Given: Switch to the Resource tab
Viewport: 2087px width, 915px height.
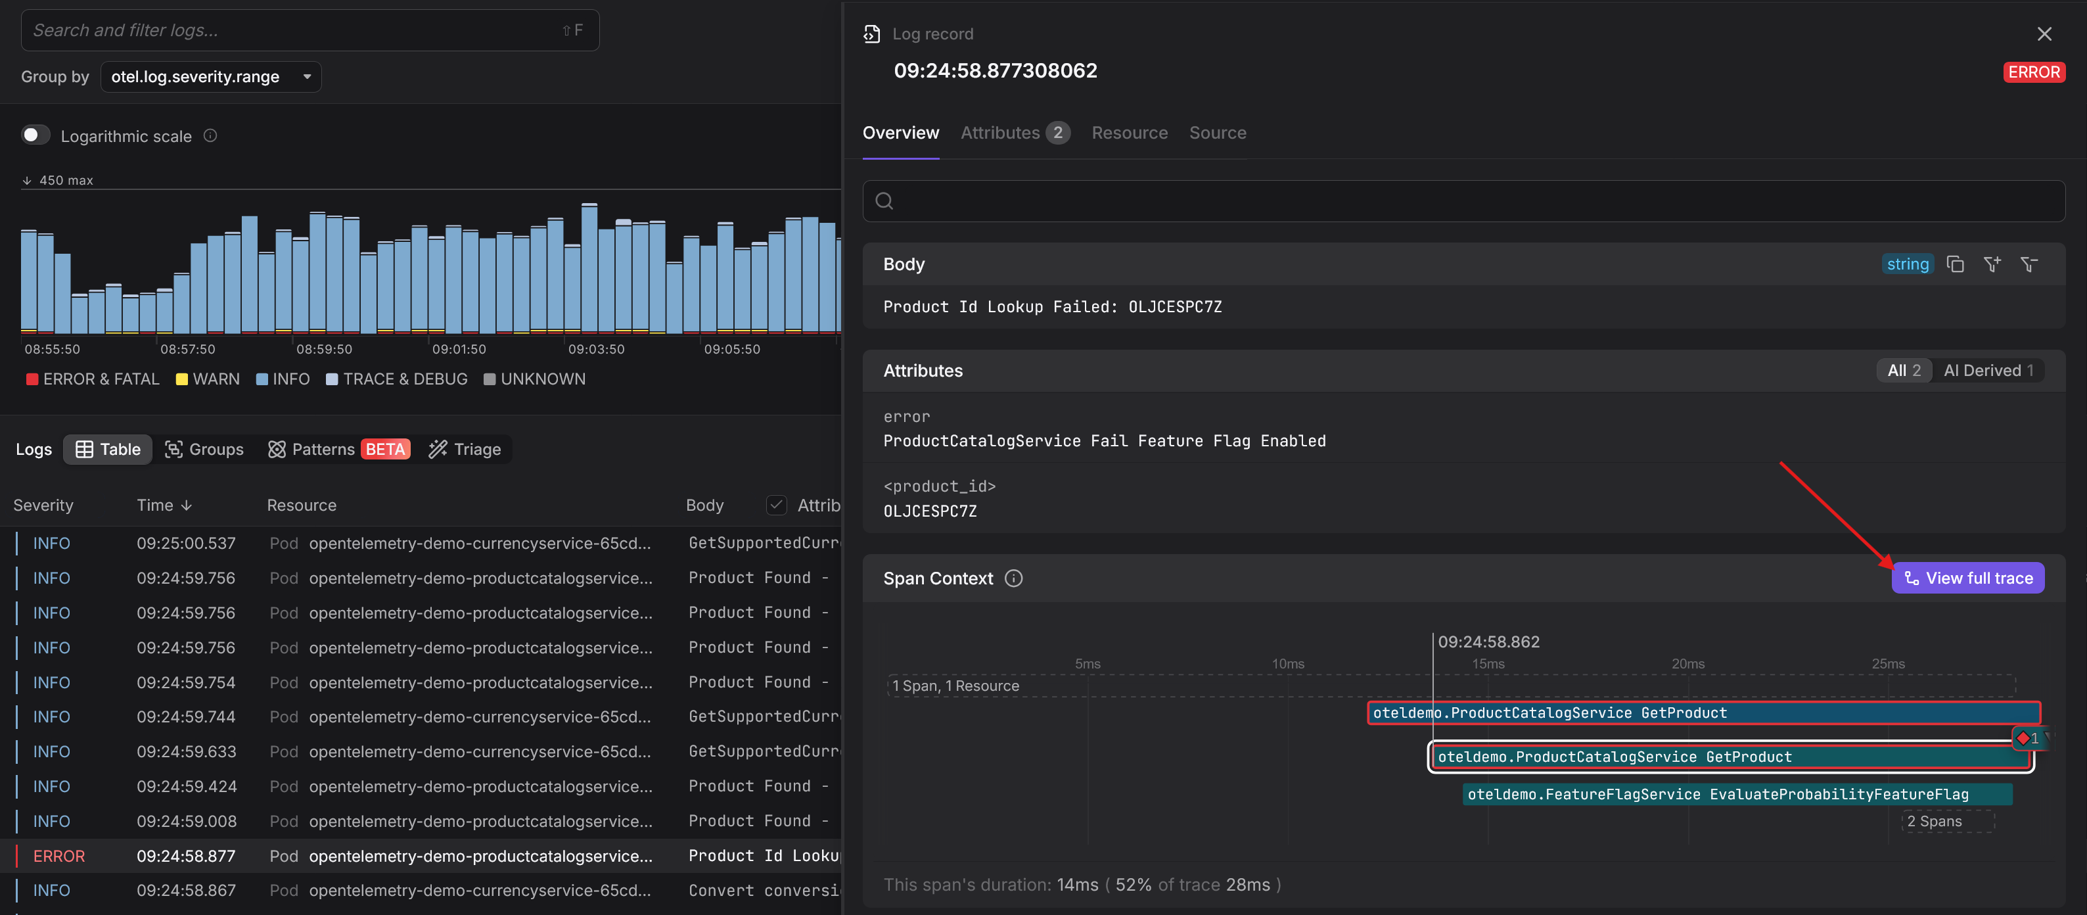Looking at the screenshot, I should (x=1130, y=133).
